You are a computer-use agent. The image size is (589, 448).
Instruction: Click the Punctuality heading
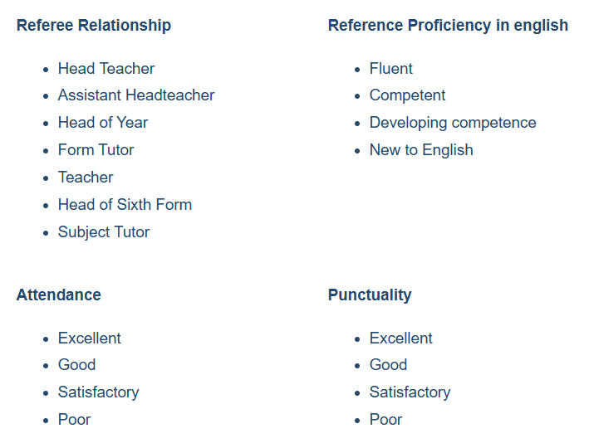[370, 295]
